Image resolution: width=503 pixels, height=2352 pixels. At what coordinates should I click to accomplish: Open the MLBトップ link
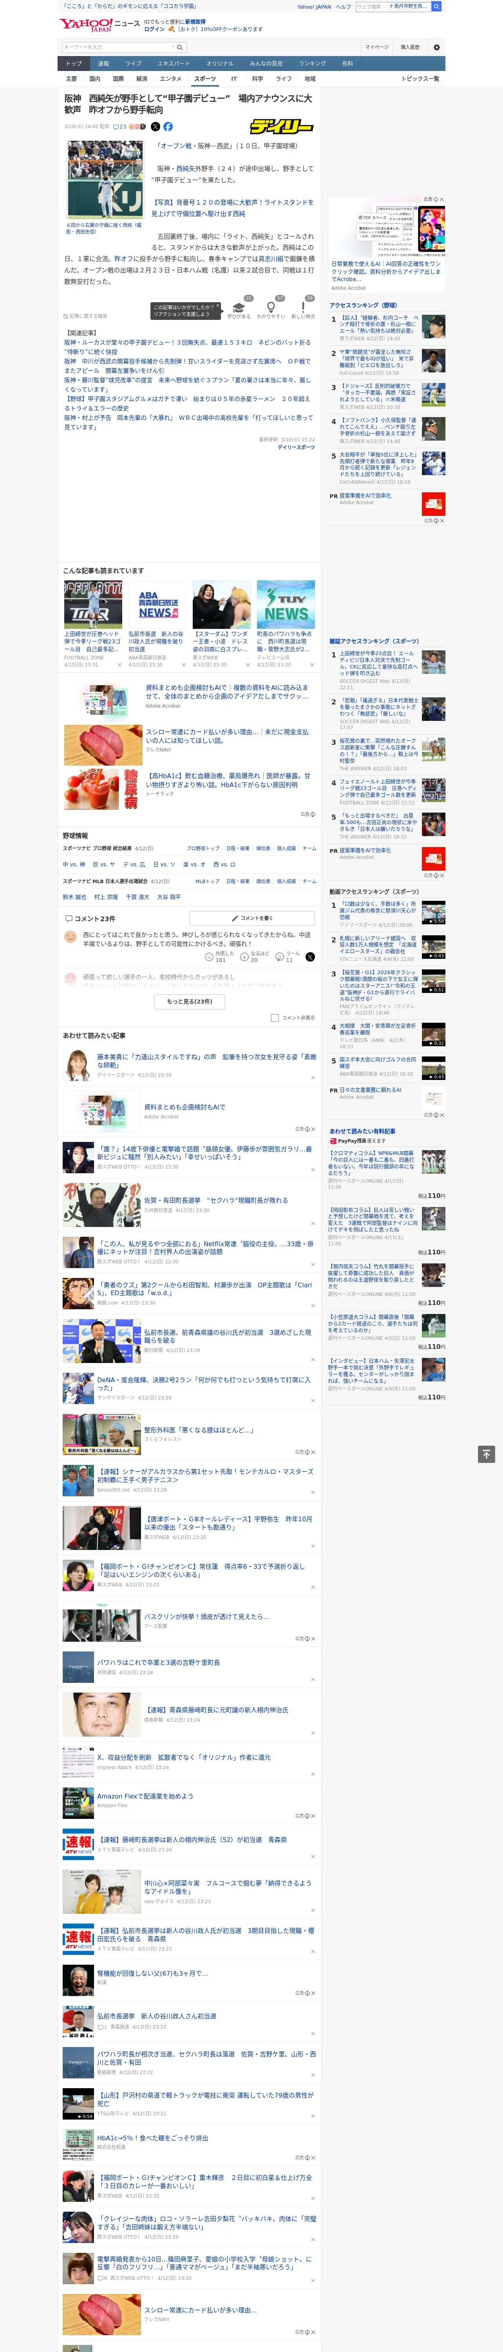[x=207, y=881]
